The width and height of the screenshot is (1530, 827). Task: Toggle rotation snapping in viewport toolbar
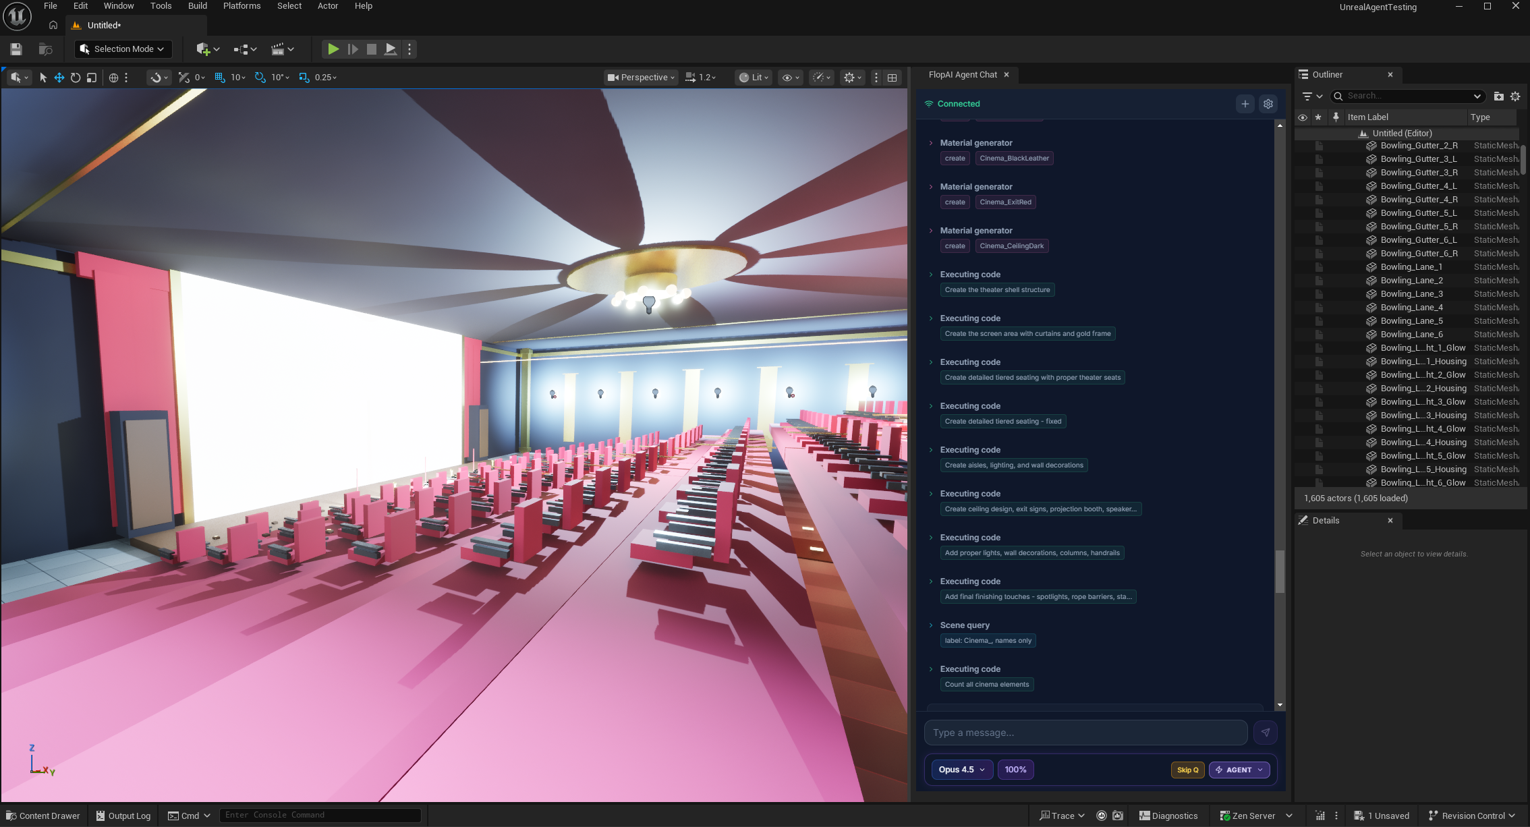click(260, 78)
